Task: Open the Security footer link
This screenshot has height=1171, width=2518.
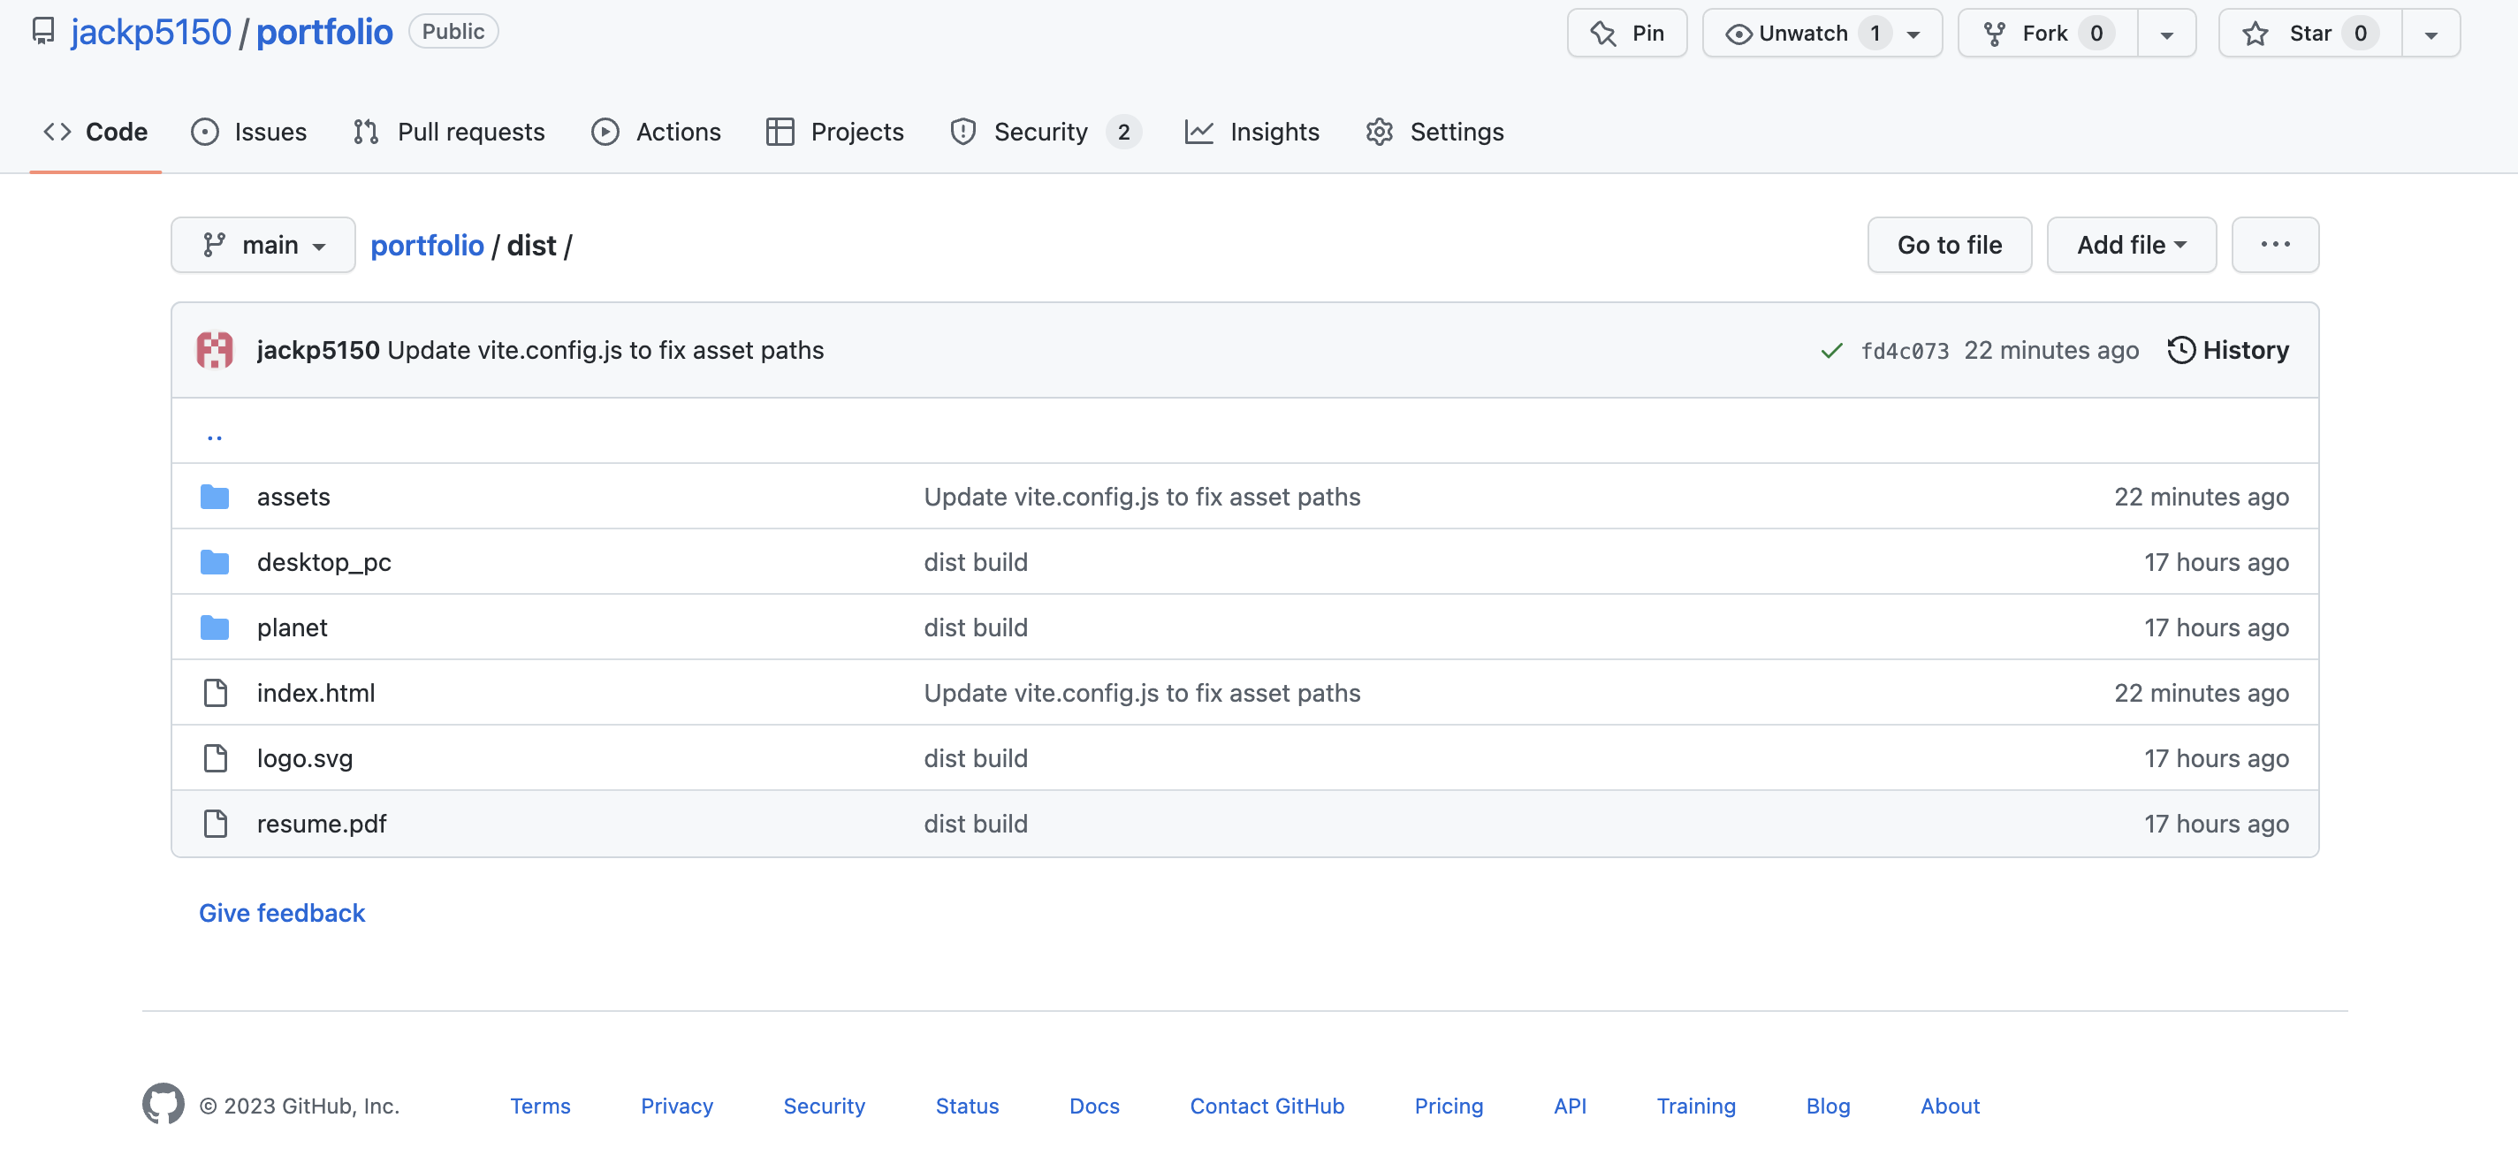Action: pos(824,1106)
